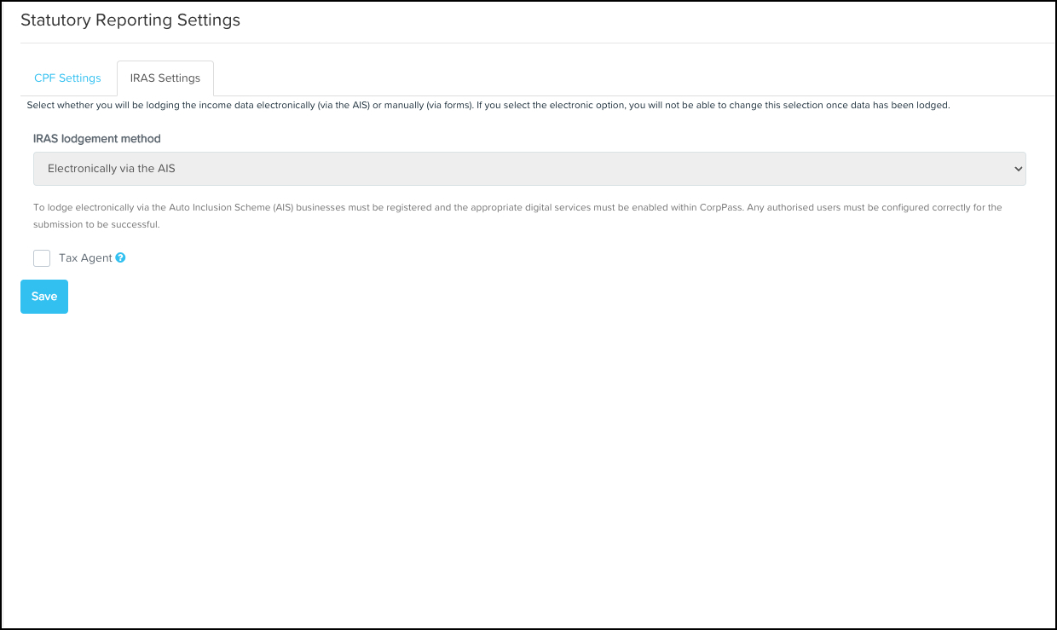Click the currently selected Electronically via the AIS option
This screenshot has width=1057, height=630.
pyautogui.click(x=109, y=168)
